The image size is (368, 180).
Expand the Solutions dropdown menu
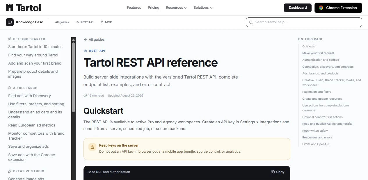click(203, 8)
